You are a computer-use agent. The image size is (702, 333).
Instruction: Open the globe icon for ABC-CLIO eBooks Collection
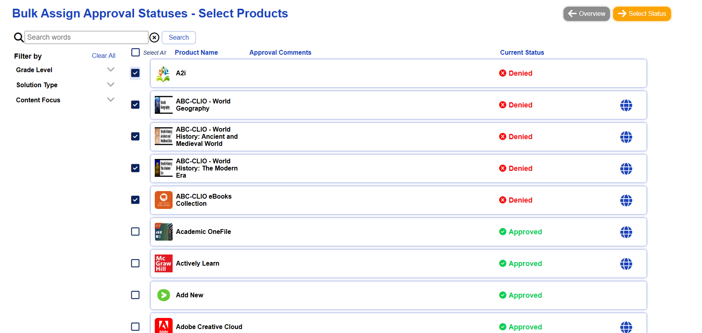pos(626,200)
